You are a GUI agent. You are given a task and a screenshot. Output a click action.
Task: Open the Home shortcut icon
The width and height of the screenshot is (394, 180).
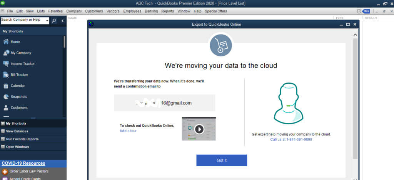tap(6, 42)
